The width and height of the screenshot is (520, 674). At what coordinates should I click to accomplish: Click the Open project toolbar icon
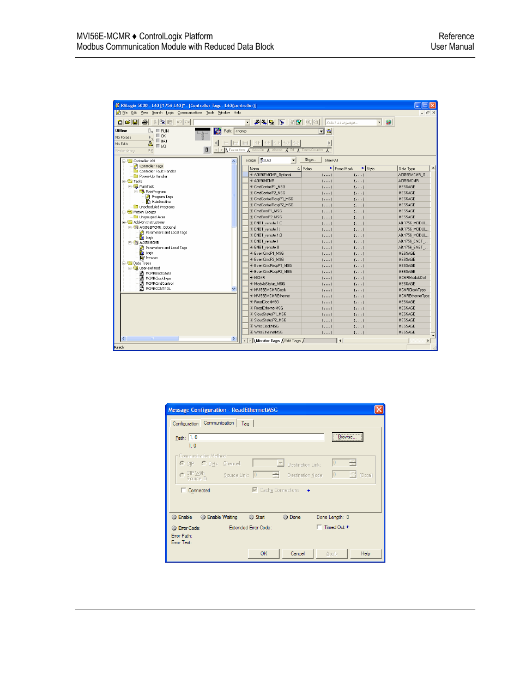(x=128, y=122)
